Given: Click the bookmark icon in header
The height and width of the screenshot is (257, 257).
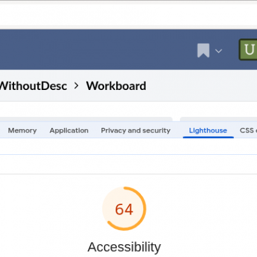Looking at the screenshot, I should pos(203,51).
